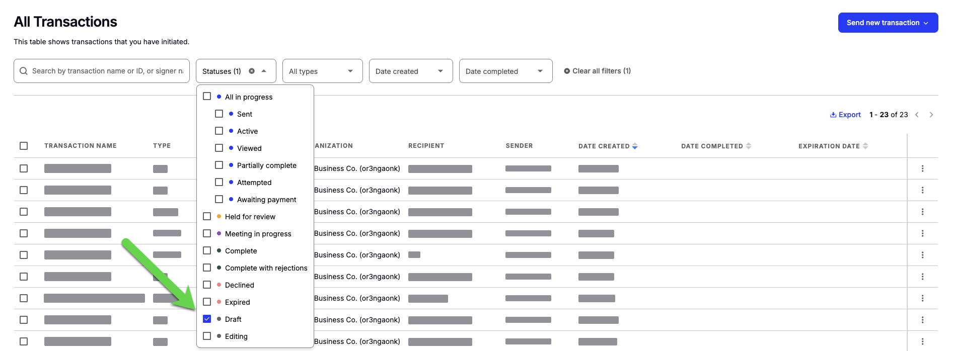Collapse the Statuses (1) dropdown
Screen dimensions: 953x351
click(264, 71)
